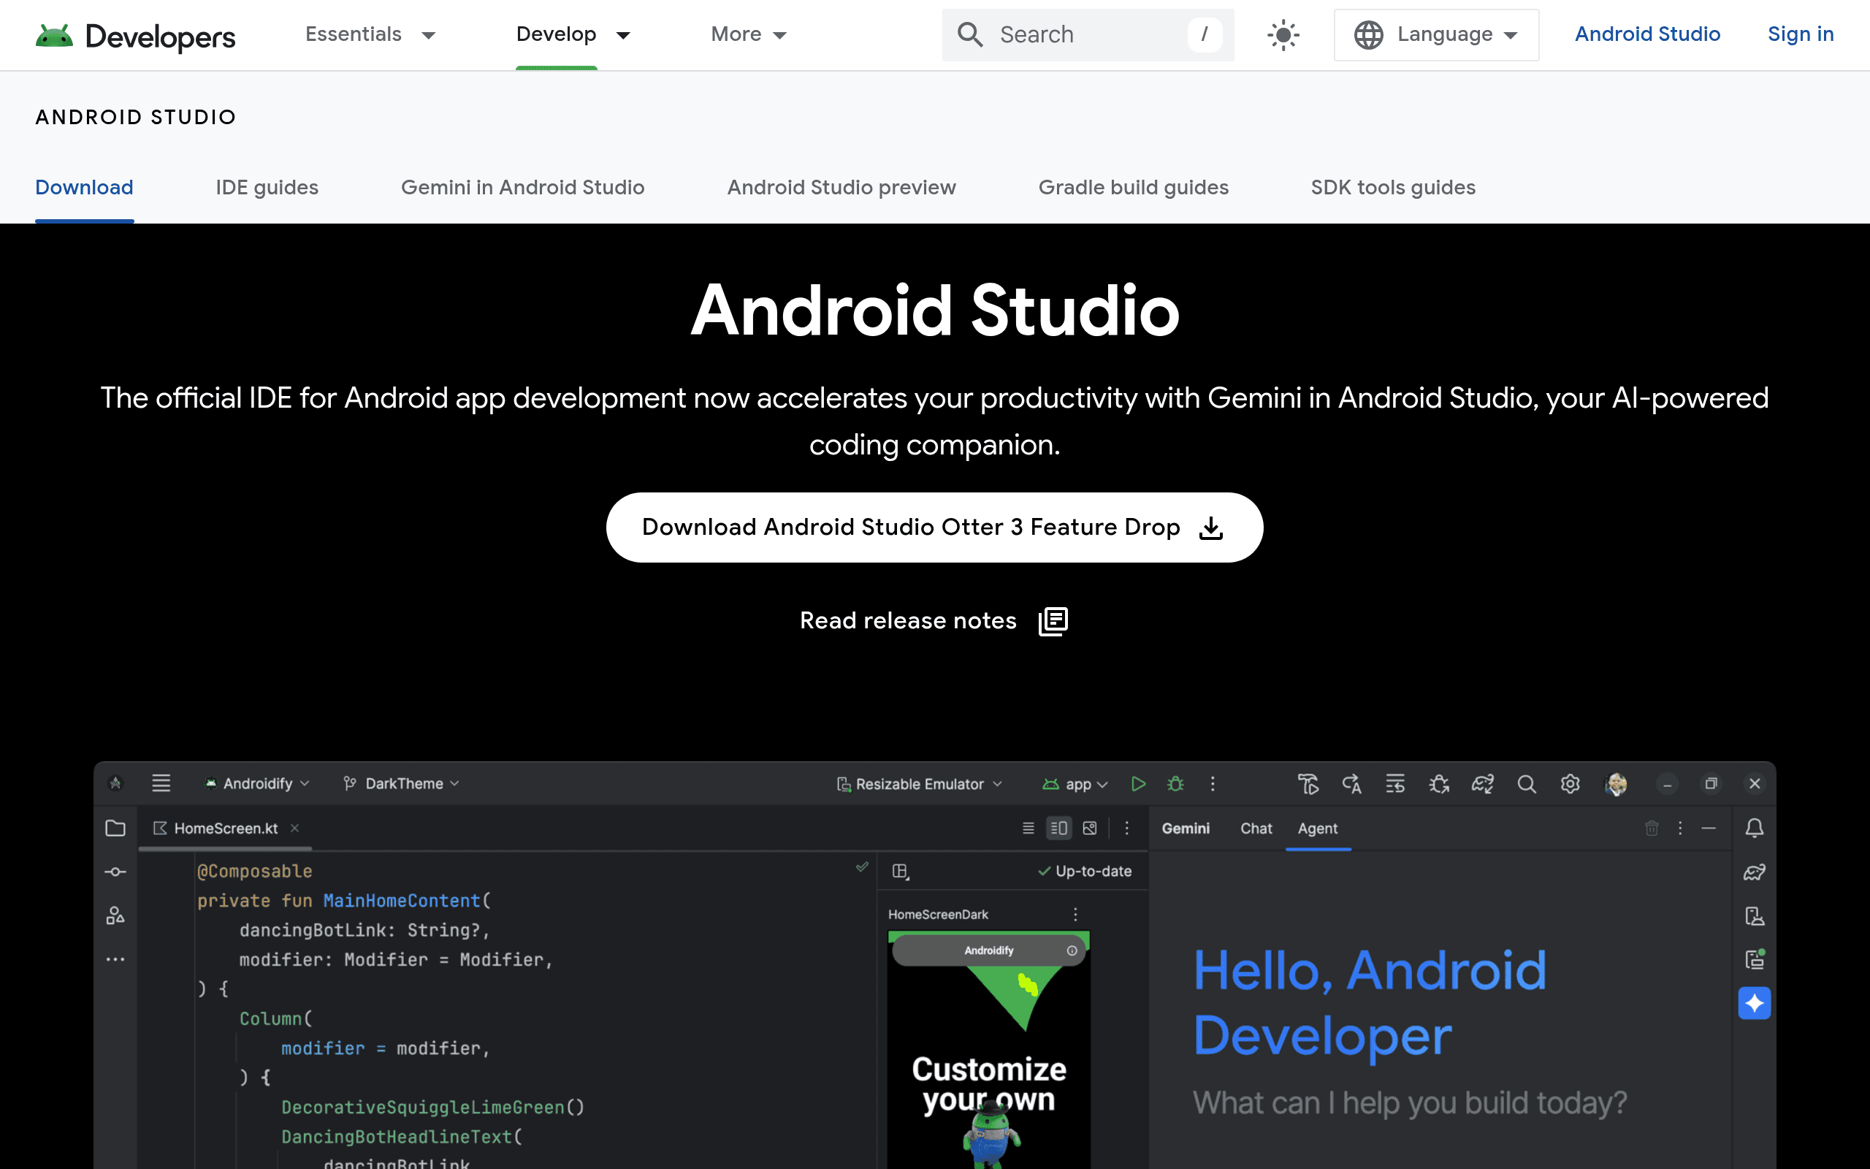
Task: Select the Chat tab in Gemini panel
Action: (x=1256, y=828)
